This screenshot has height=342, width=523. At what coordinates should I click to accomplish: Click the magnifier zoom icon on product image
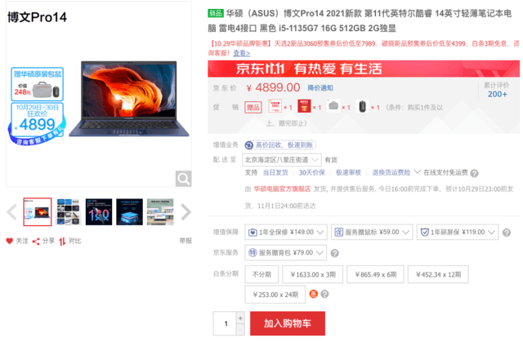point(185,178)
